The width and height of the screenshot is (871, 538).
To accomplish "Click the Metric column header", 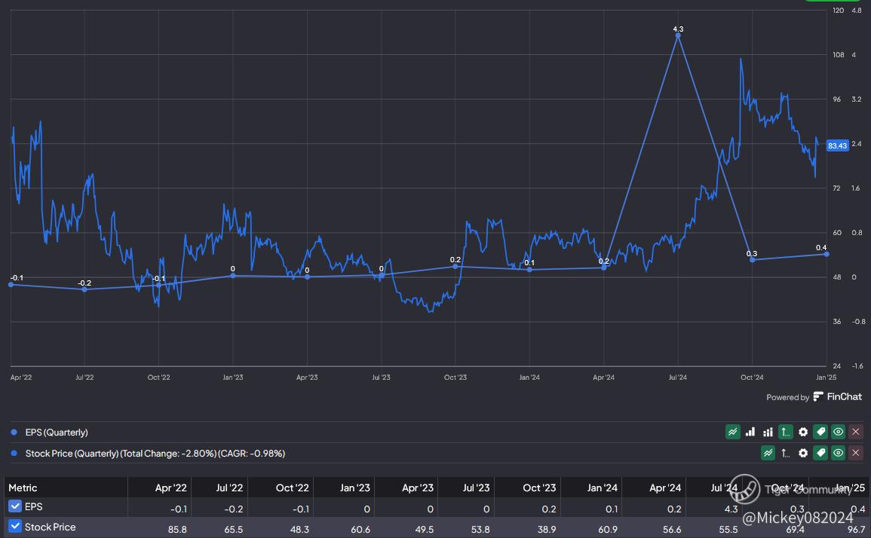I will (x=23, y=488).
